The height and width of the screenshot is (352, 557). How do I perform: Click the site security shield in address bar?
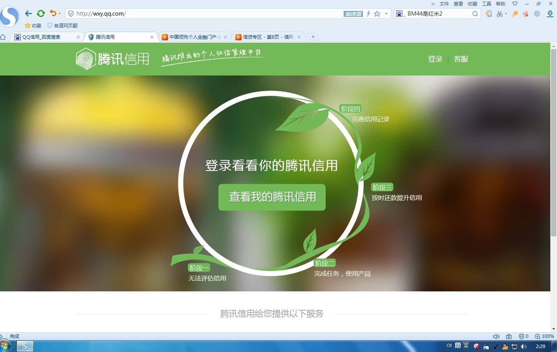(x=71, y=14)
